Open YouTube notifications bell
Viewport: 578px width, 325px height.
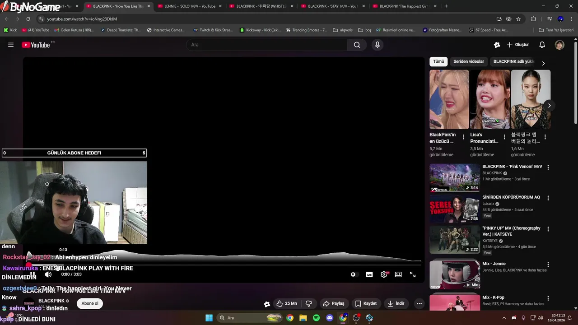point(542,45)
